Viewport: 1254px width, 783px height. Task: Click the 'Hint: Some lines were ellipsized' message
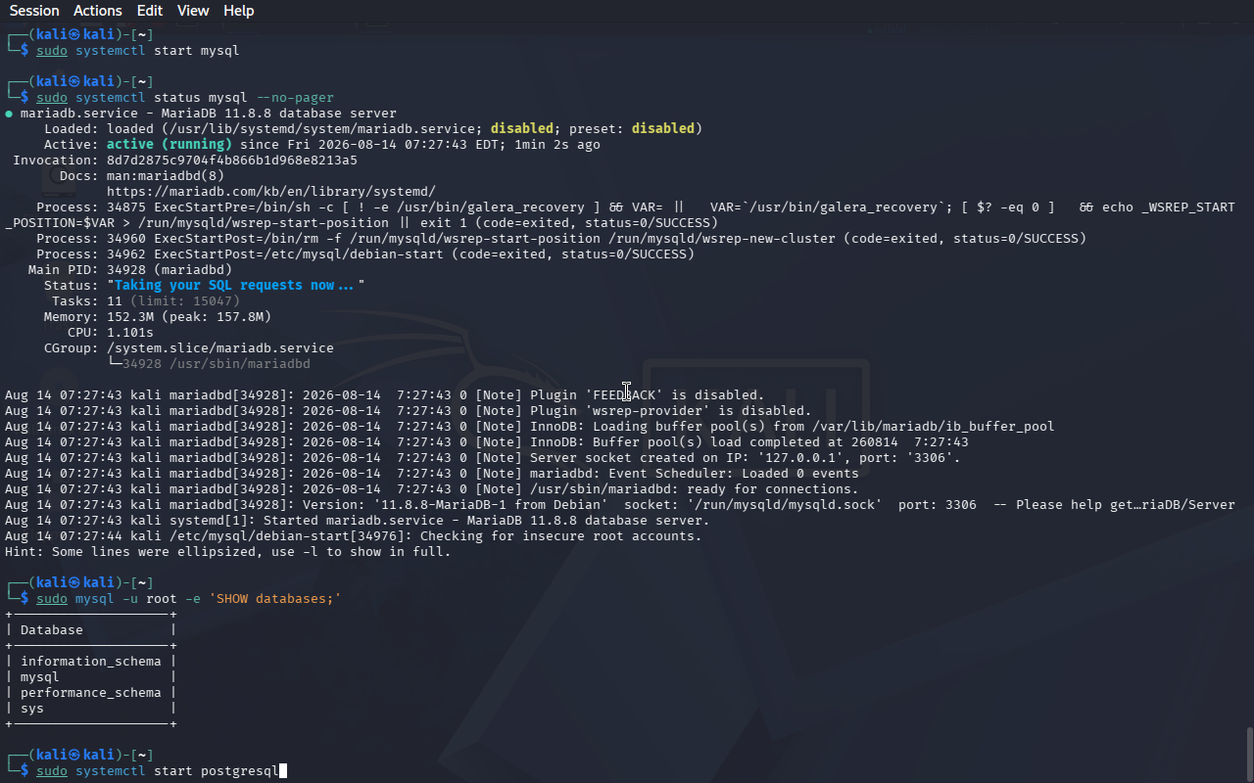click(227, 552)
